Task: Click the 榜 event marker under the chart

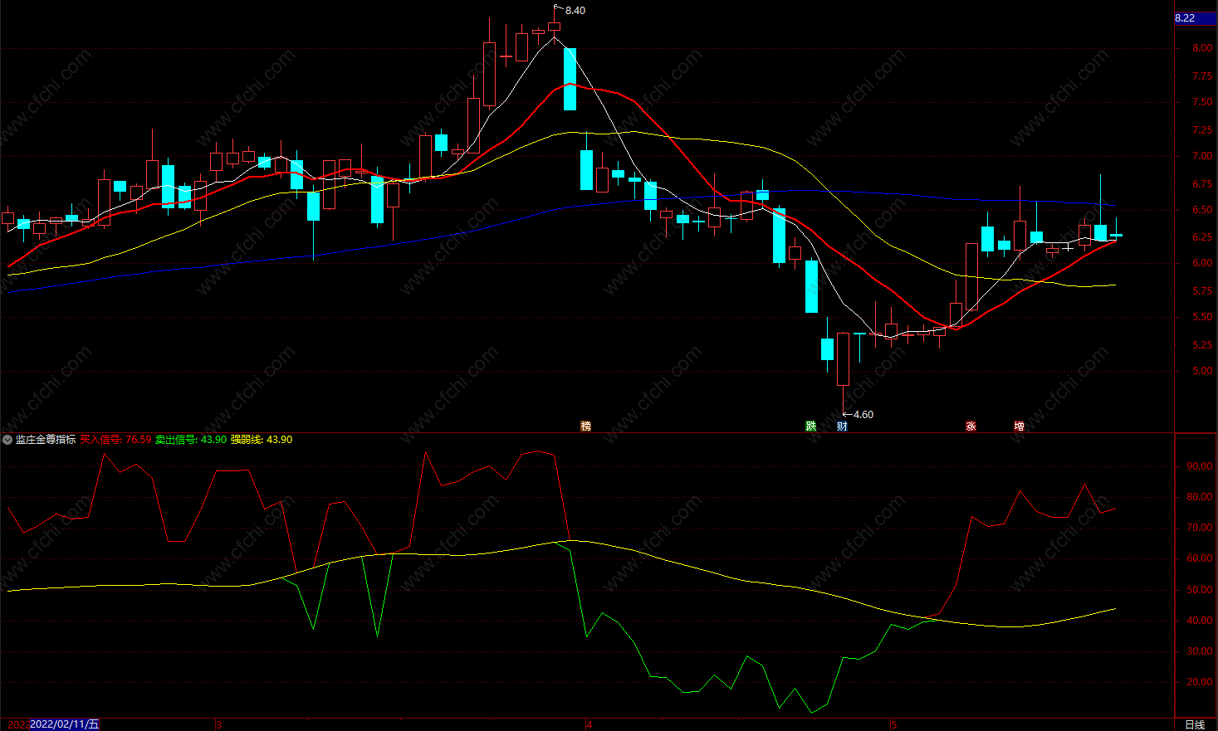Action: tap(585, 426)
